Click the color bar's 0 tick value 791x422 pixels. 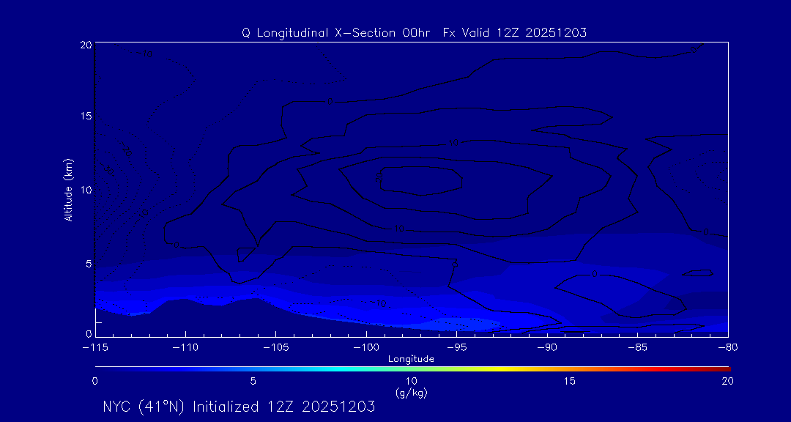[x=94, y=382]
